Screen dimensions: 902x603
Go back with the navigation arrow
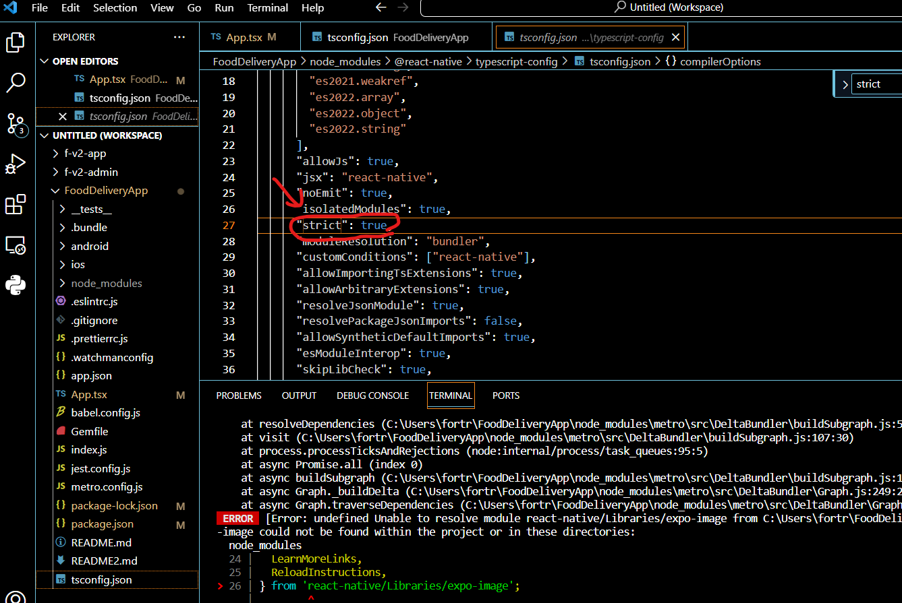[x=380, y=7]
